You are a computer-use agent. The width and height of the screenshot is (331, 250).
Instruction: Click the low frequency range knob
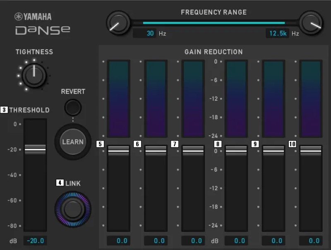[x=118, y=23]
